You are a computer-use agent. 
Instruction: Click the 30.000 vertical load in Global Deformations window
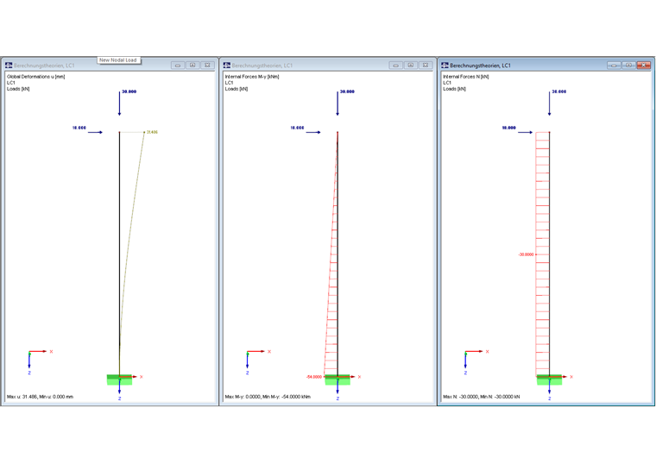129,91
